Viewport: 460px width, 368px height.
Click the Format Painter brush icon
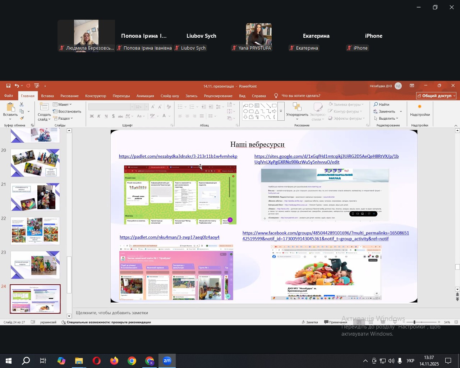point(22,118)
